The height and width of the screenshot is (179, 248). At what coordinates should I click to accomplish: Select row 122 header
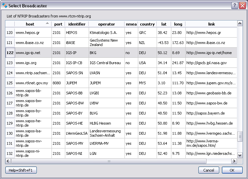[x=10, y=53]
